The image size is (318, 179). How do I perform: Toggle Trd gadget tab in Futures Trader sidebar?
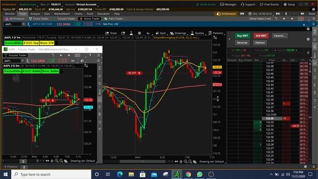99,68
